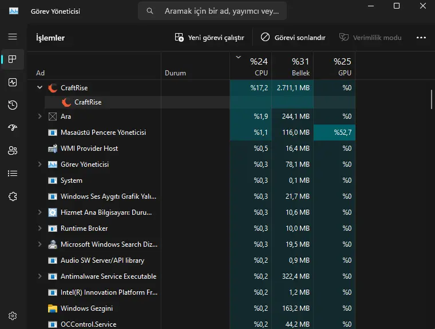The image size is (435, 329).
Task: Expand Microsoft Windows Search group
Action: (x=39, y=244)
